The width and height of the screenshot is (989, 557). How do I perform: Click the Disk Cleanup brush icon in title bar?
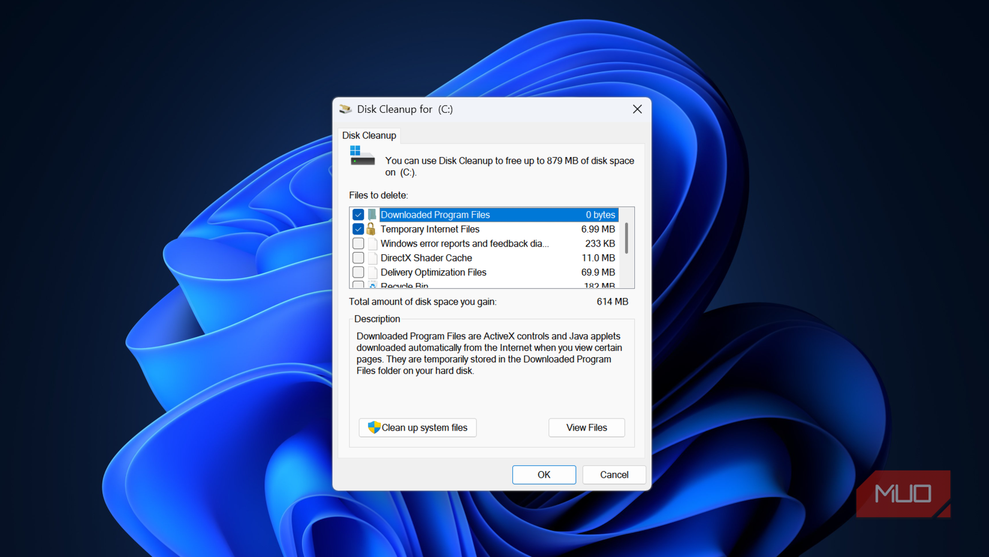(346, 109)
